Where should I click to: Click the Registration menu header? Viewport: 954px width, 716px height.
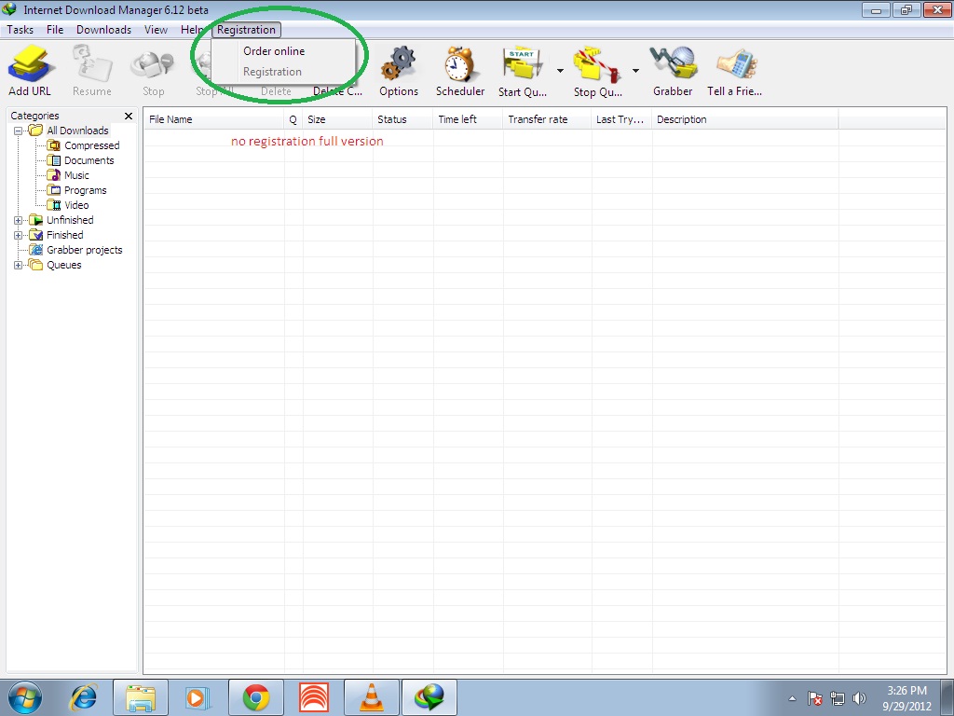246,30
